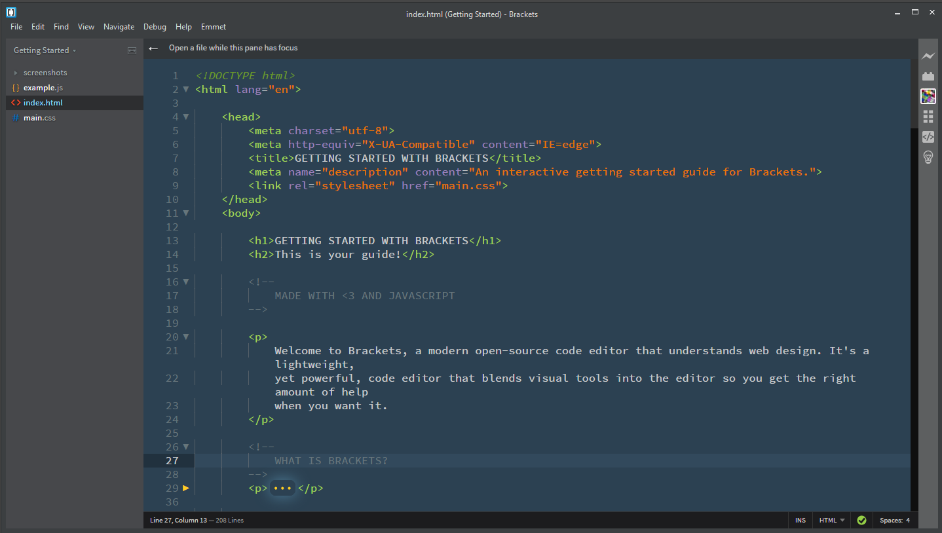This screenshot has width=942, height=533.
Task: Click the "en" lang attribute value on line 2
Action: point(281,90)
